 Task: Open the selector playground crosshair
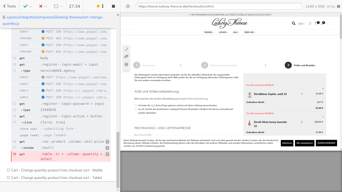pyautogui.click(x=128, y=6)
